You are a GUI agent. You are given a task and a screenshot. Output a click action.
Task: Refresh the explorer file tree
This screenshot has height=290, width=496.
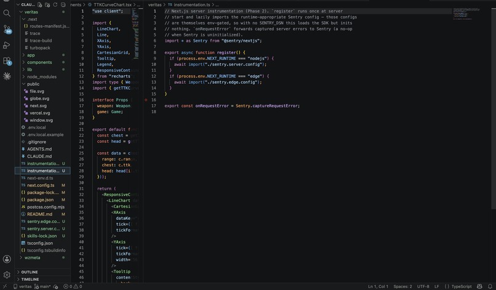55,5
